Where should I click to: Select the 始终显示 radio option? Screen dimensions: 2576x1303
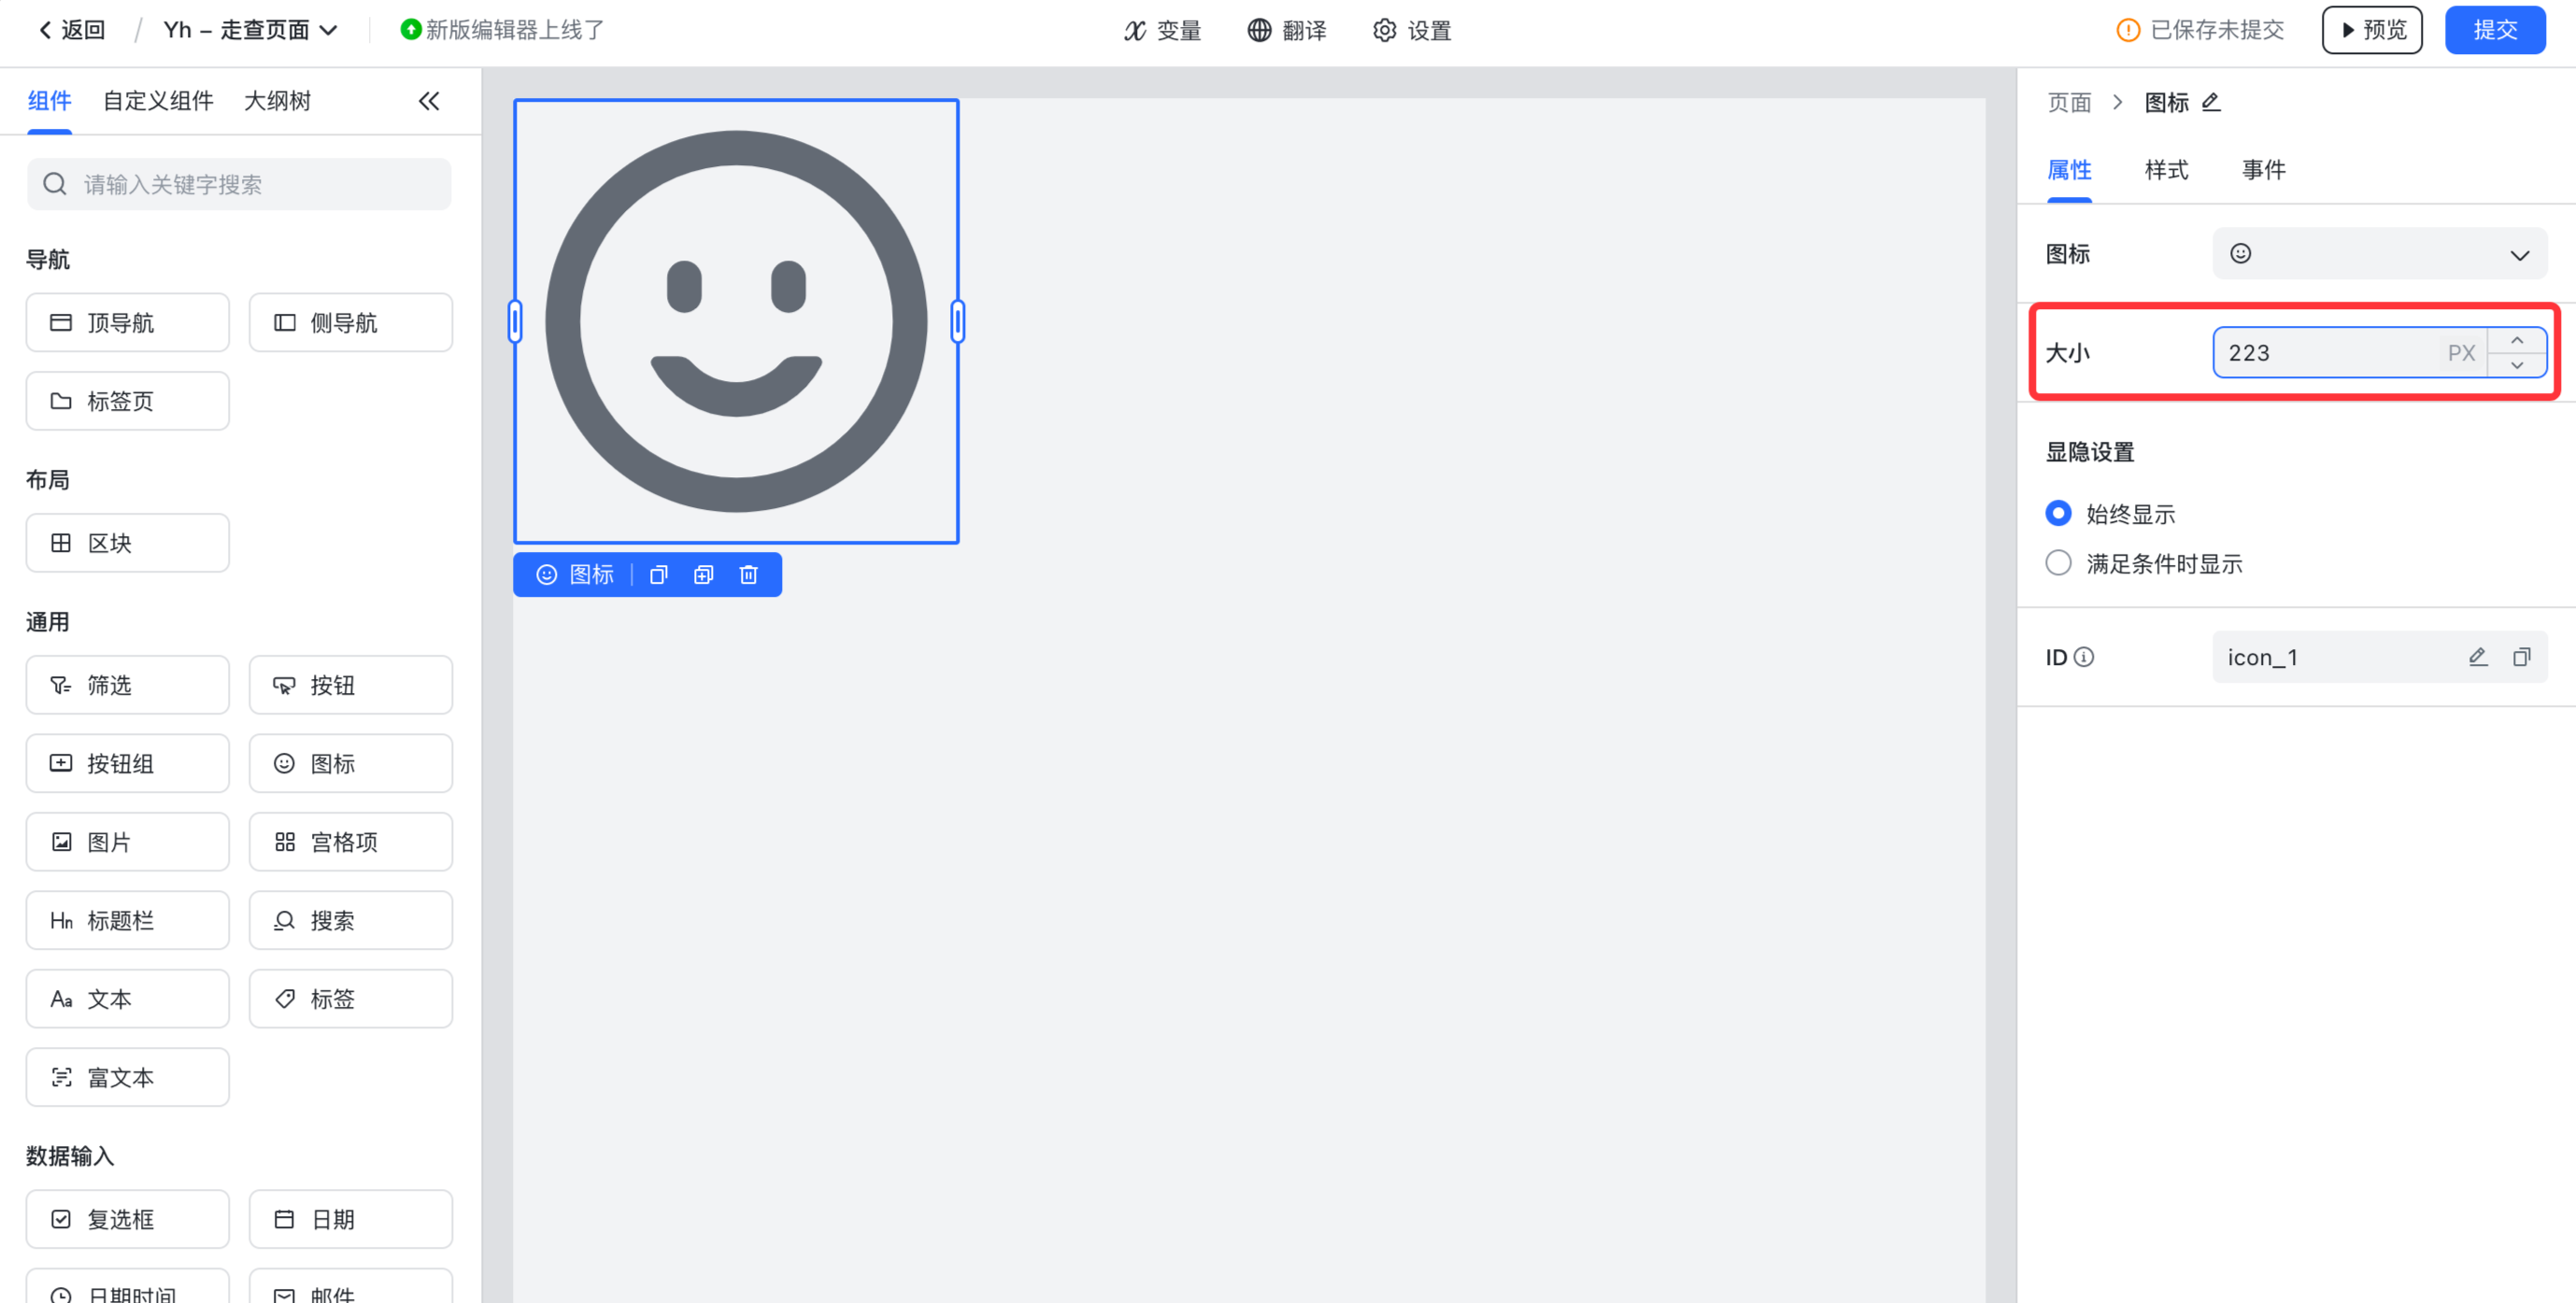click(2058, 514)
